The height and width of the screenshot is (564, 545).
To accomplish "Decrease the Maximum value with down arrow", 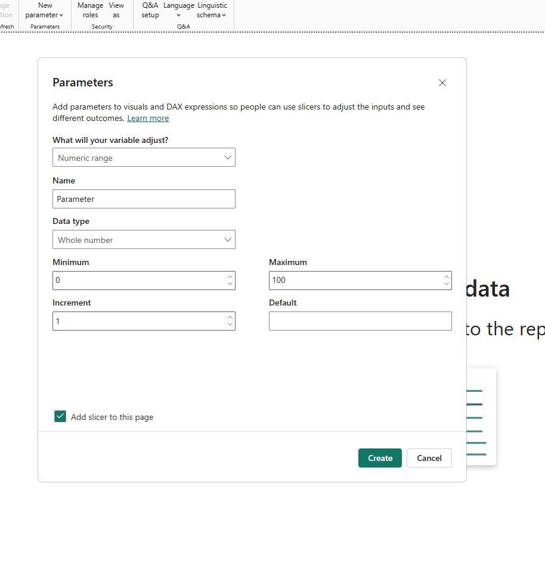I will [447, 284].
